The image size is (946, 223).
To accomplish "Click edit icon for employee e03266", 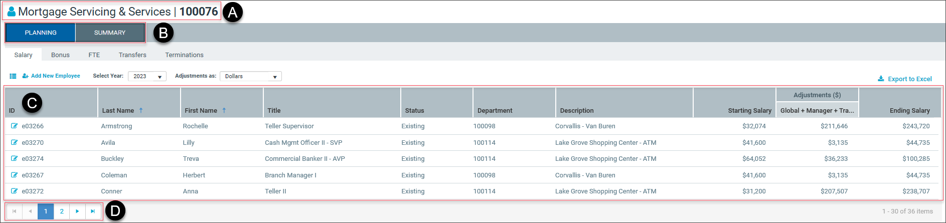I will click(14, 126).
